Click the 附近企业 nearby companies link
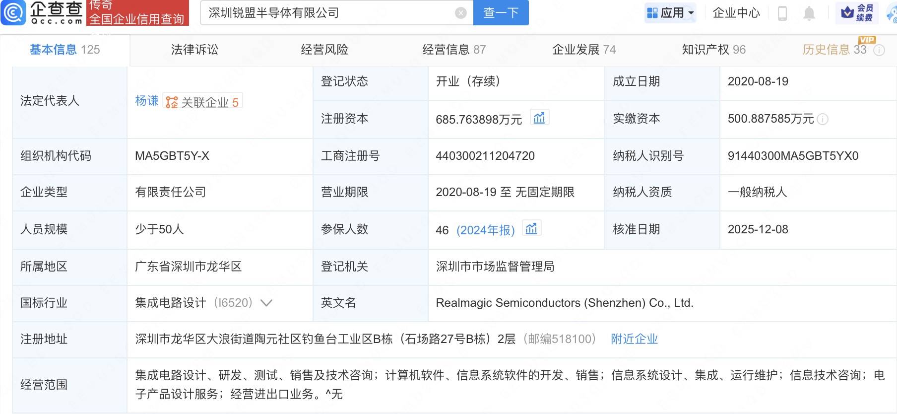Image resolution: width=897 pixels, height=414 pixels. tap(634, 339)
